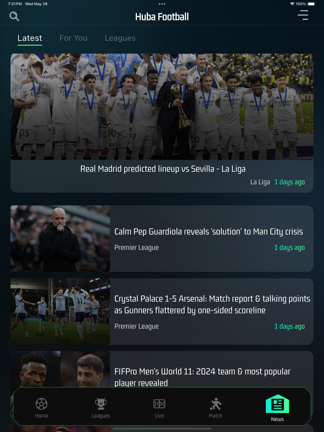Tap the La Liga category label
Screen dimensions: 324x432
[x=260, y=182]
